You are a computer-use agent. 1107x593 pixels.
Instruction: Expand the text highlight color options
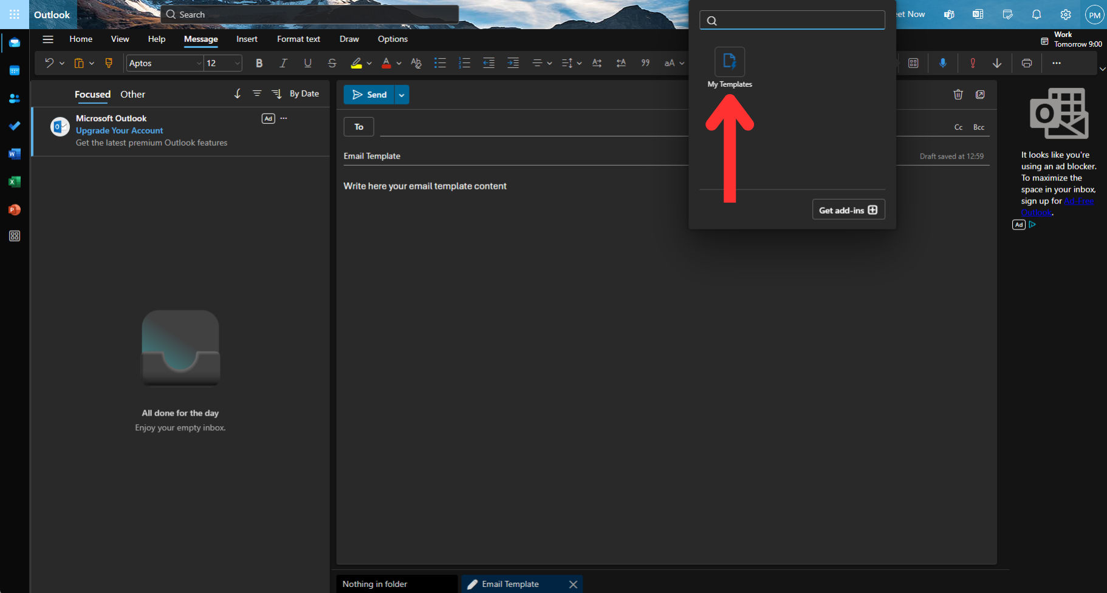coord(369,63)
